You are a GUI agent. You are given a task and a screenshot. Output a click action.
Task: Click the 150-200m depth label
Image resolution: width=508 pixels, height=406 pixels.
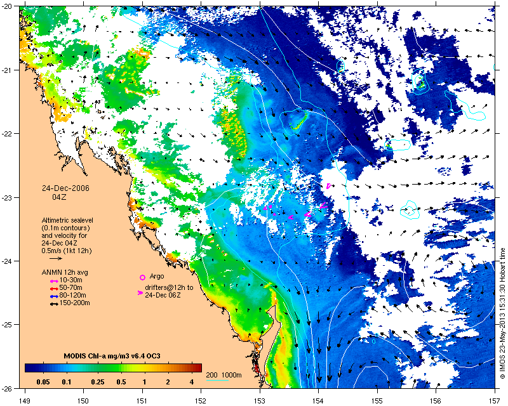(75, 304)
